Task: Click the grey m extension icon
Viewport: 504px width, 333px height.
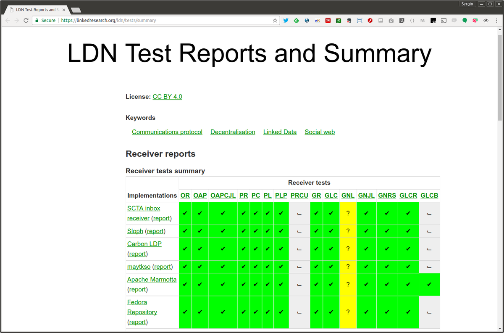Action: 381,20
